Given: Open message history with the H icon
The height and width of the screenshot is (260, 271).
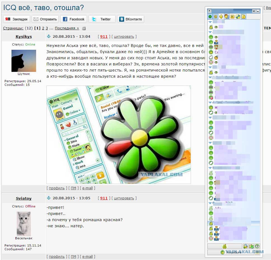Looking at the screenshot, I should click(x=232, y=16).
